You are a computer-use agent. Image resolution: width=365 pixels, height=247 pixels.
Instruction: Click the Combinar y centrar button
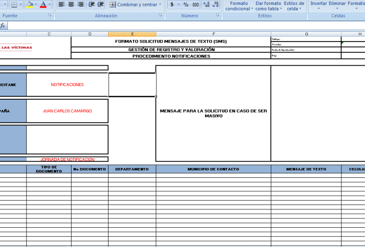[135, 4]
